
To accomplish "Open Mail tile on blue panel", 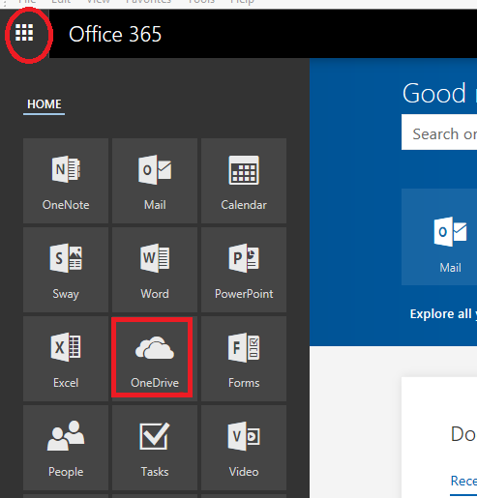I will (439, 237).
